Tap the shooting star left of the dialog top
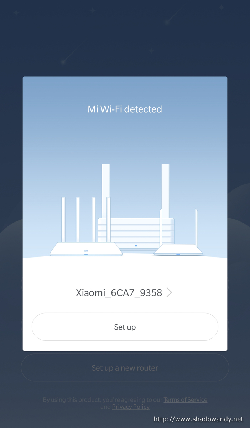The height and width of the screenshot is (428, 250). [x=73, y=53]
